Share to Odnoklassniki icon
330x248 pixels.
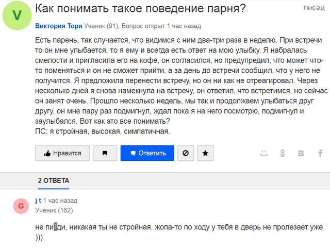click(283, 153)
